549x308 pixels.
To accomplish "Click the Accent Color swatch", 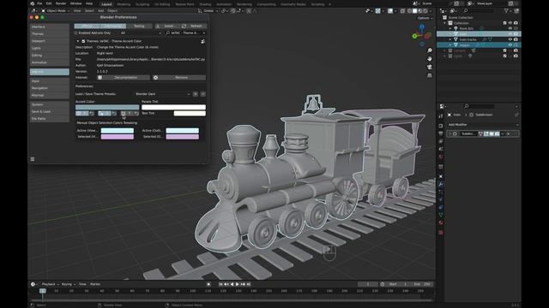I will click(x=107, y=107).
